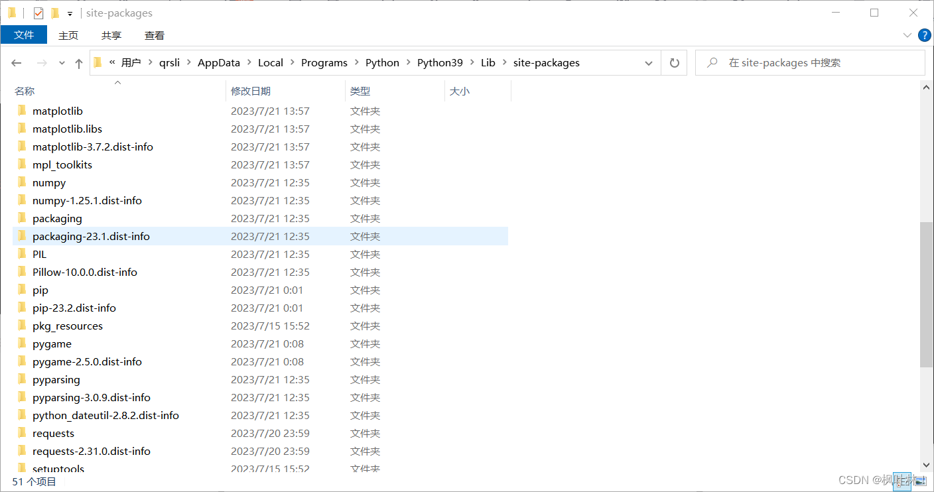Open the recent locations dropdown arrow
The width and height of the screenshot is (934, 492).
click(62, 63)
